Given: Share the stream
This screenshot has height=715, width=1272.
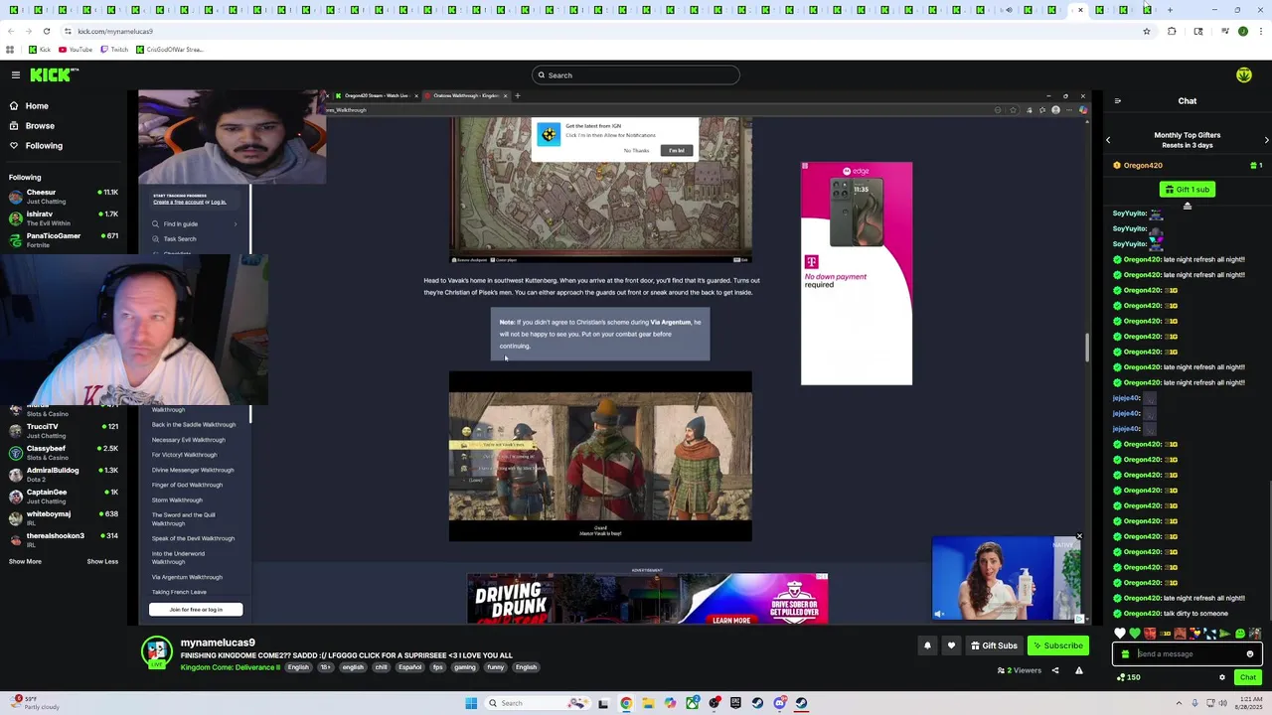Looking at the screenshot, I should coord(1055,670).
